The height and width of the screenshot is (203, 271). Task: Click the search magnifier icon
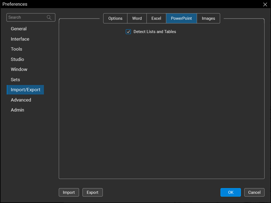tap(49, 17)
